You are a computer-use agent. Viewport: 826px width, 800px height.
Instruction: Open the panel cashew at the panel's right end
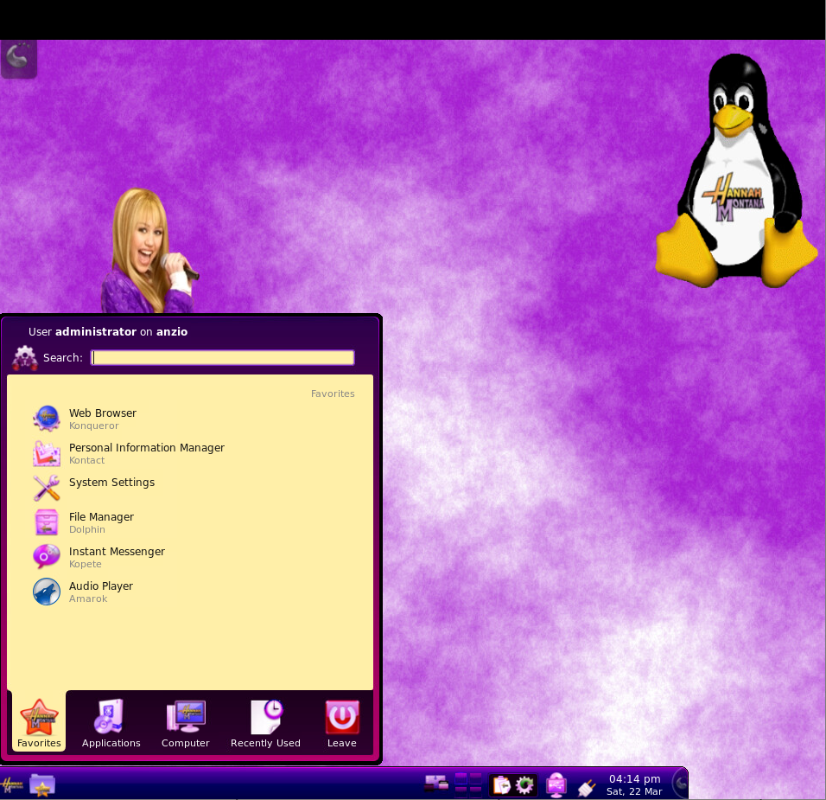point(681,783)
